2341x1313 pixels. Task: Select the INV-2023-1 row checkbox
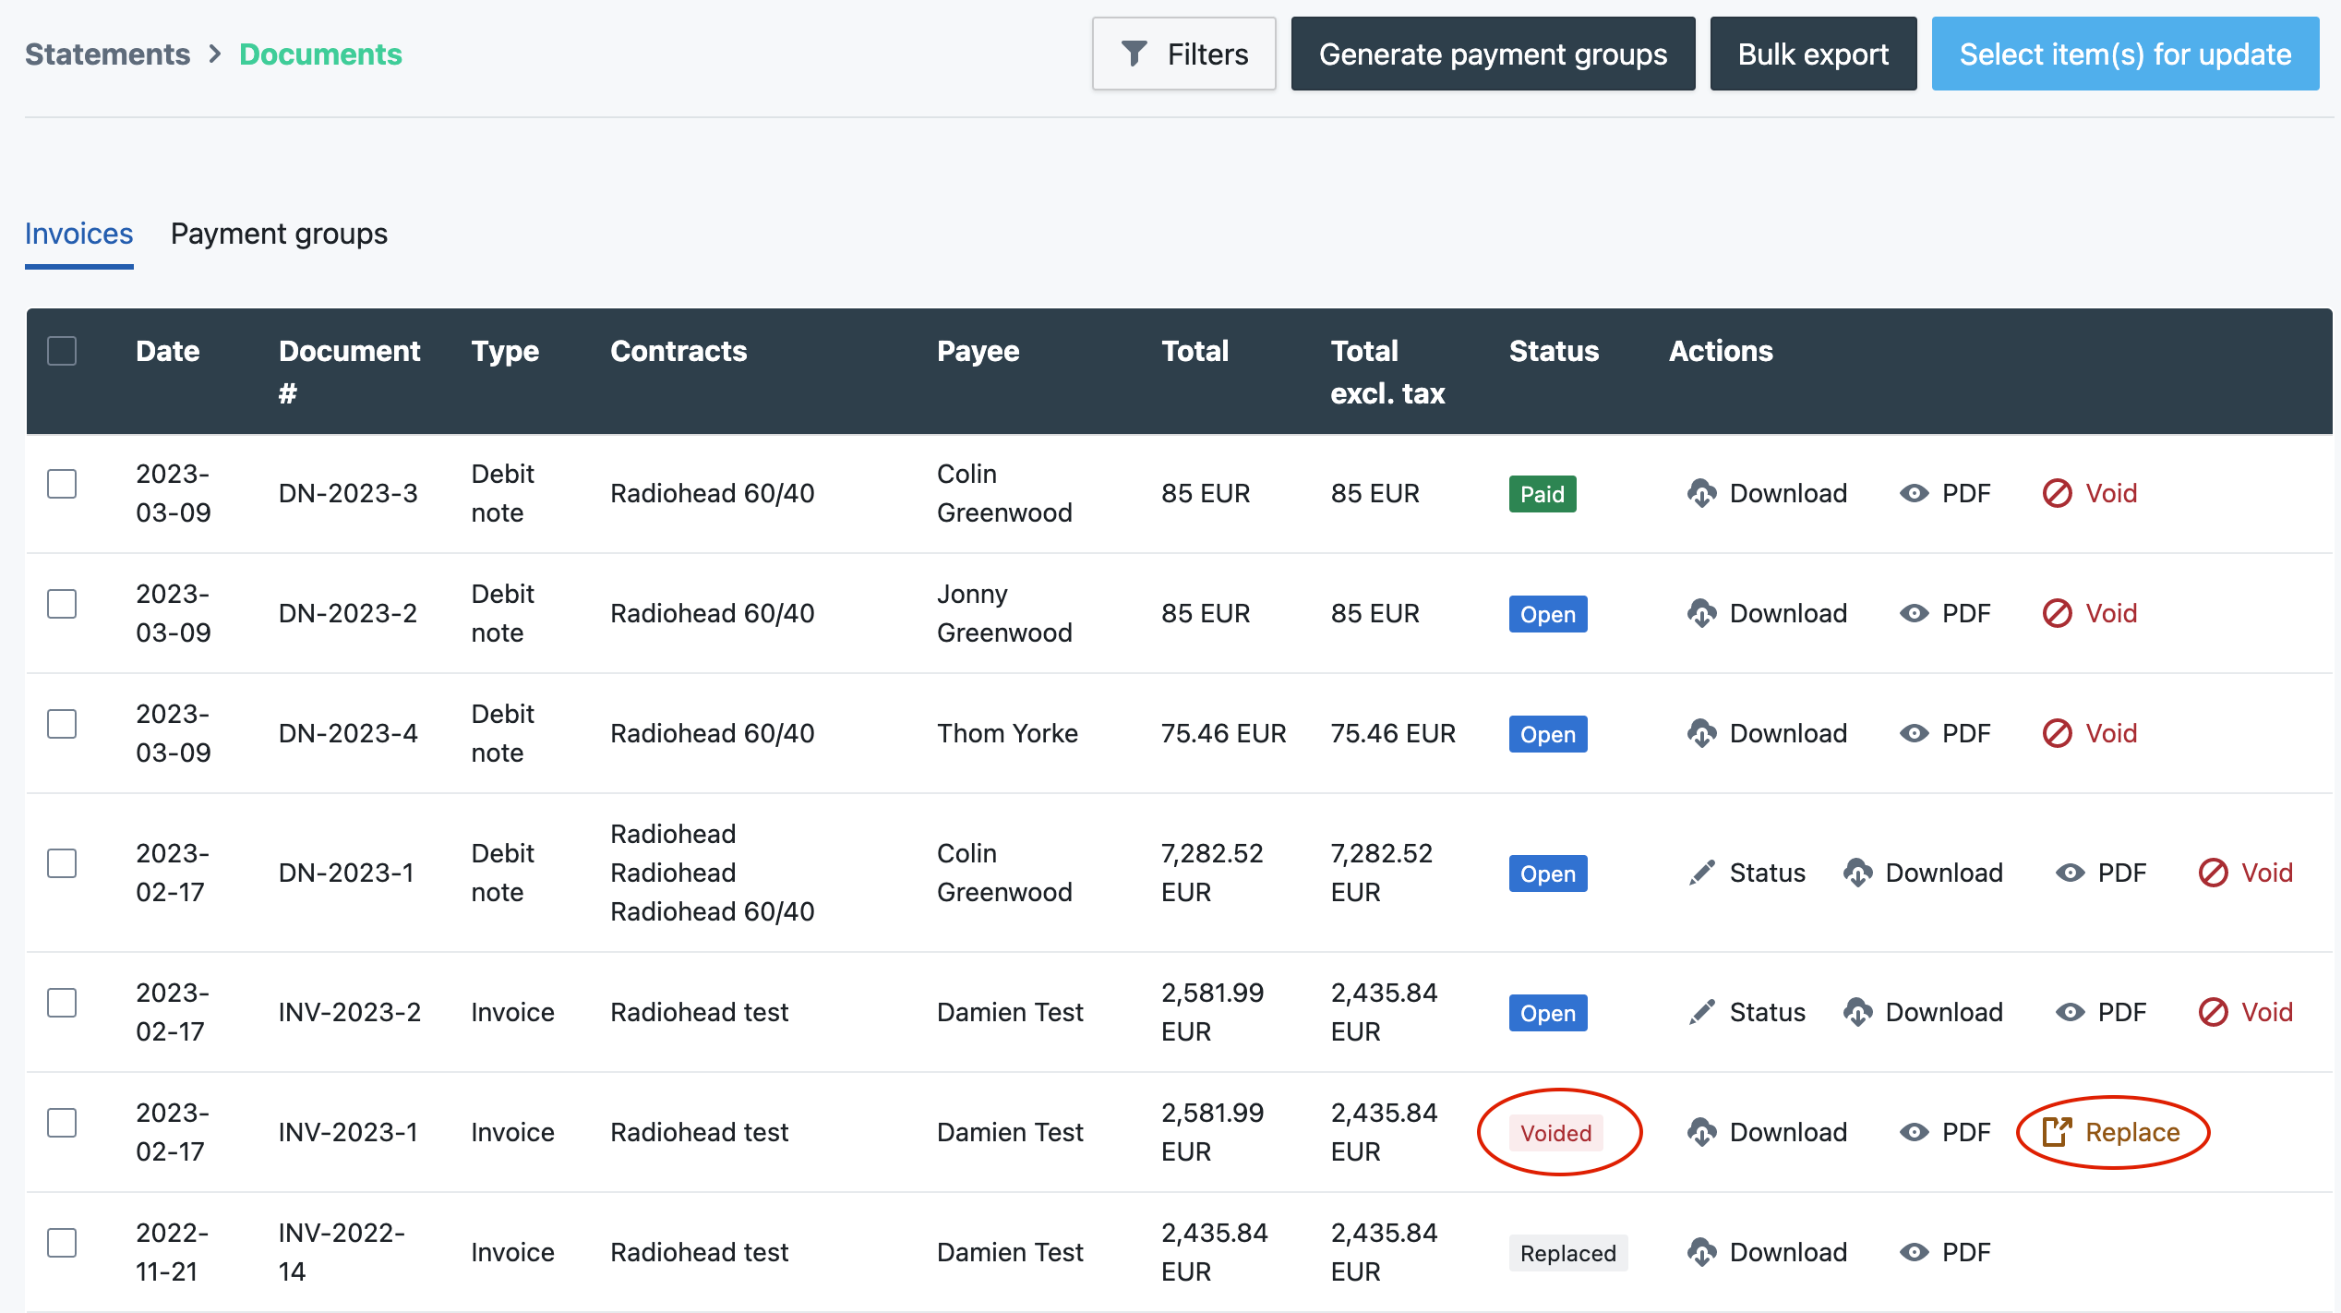pos(62,1123)
